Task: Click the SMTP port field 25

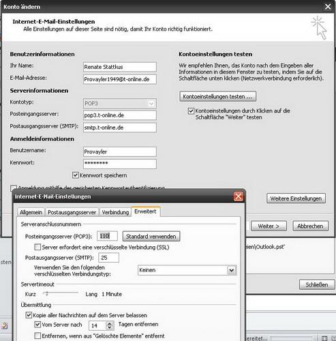Action: click(108, 258)
